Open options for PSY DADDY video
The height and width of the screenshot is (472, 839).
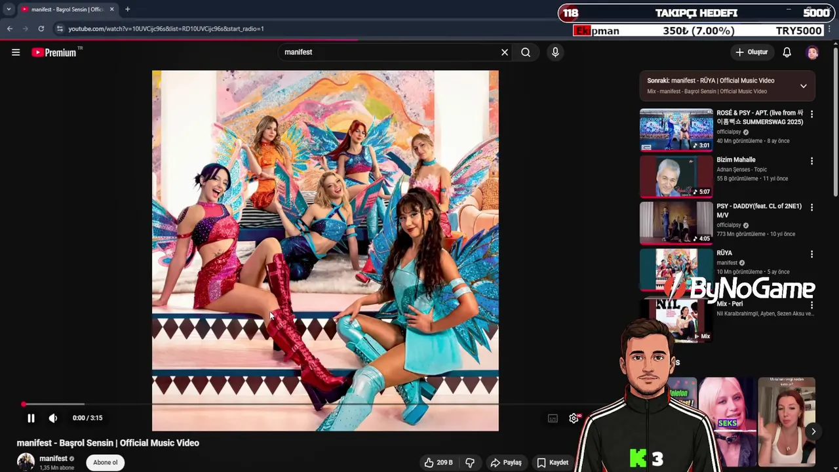click(x=811, y=207)
